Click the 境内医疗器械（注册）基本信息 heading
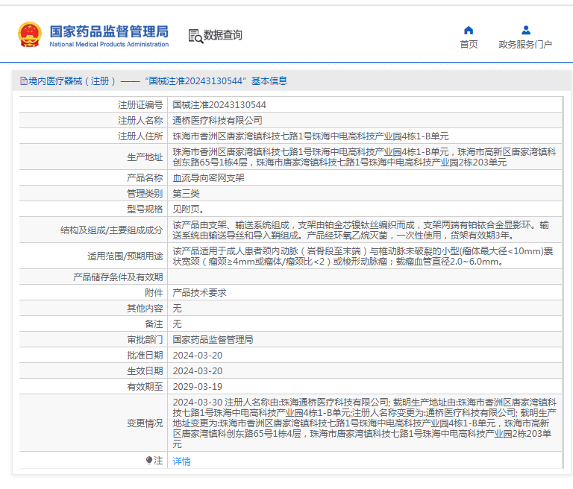573x489 pixels. [x=158, y=81]
